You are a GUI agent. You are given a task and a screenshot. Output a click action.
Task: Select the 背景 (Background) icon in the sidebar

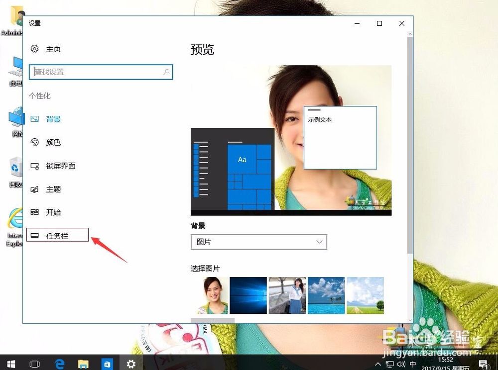[x=34, y=119]
